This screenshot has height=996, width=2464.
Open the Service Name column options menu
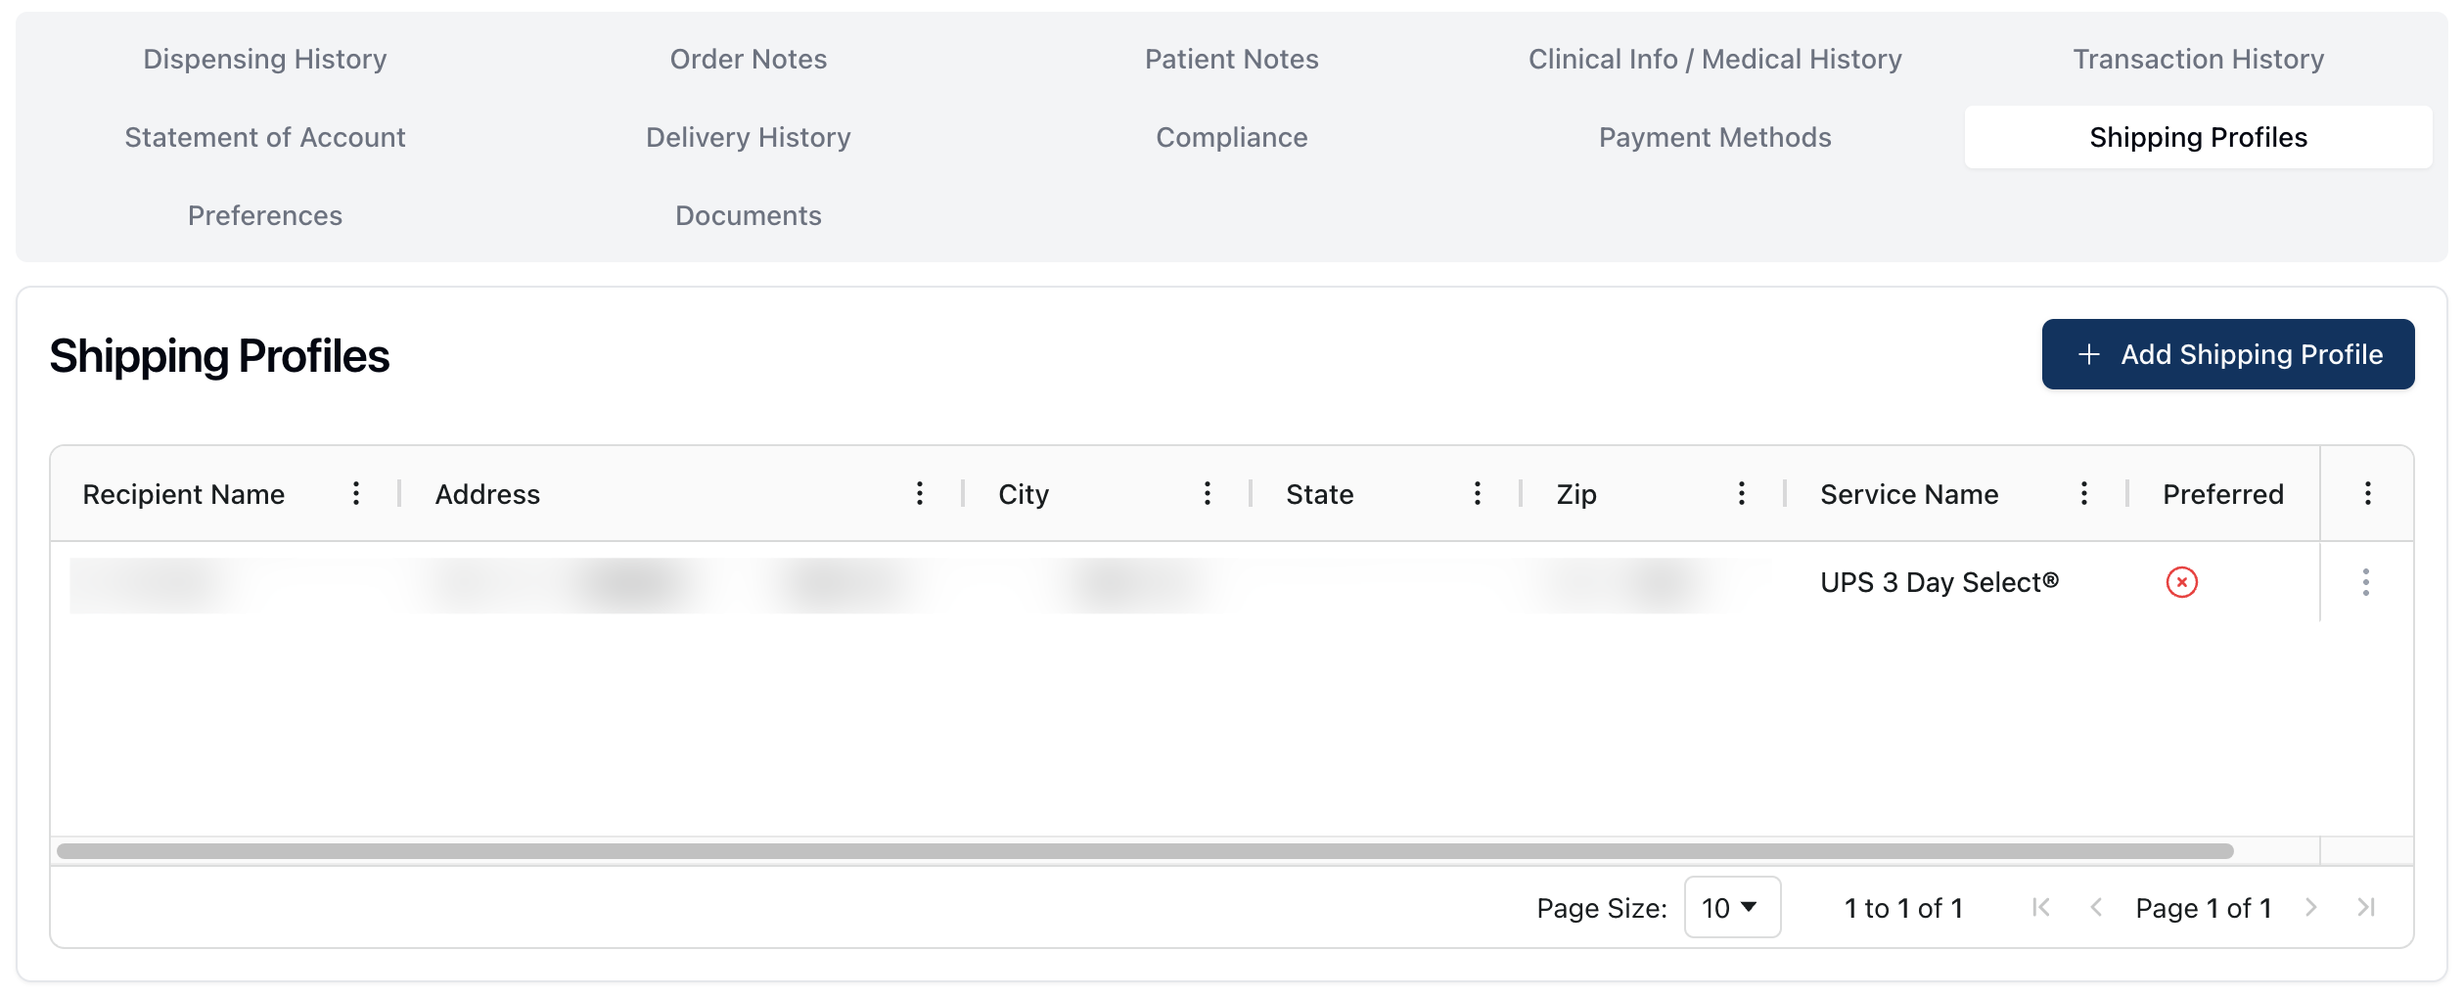click(x=2084, y=493)
